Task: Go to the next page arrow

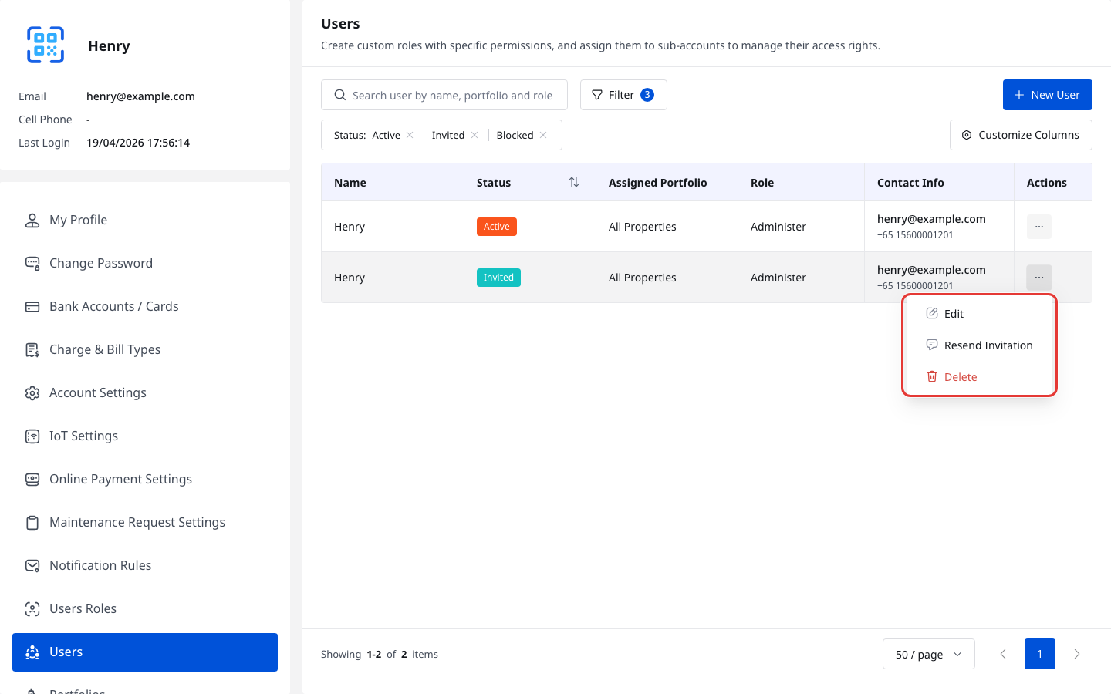Action: [x=1077, y=654]
